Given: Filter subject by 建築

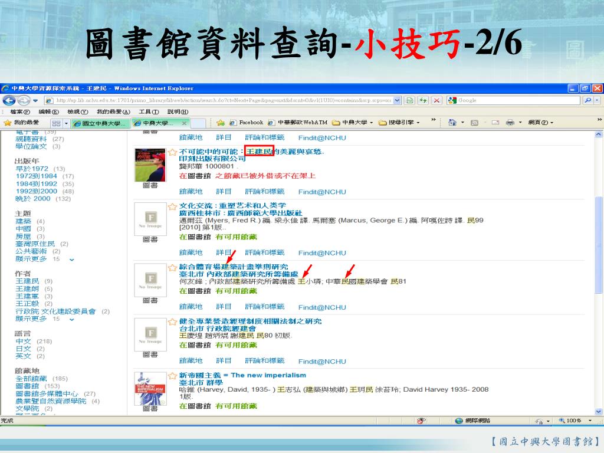Looking at the screenshot, I should (x=23, y=221).
